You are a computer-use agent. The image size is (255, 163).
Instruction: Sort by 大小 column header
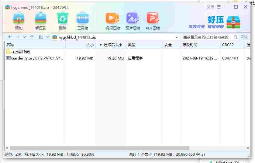coord(81,45)
